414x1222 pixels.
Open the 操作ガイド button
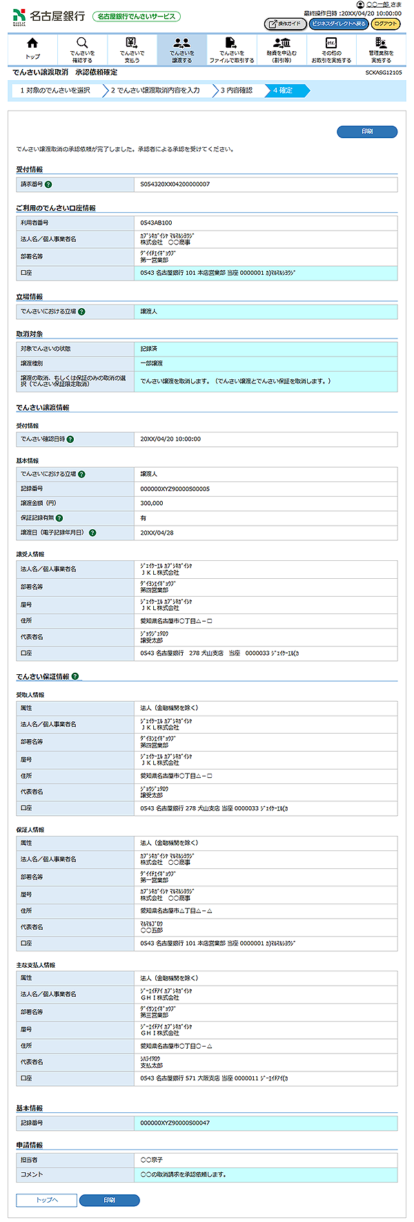(x=285, y=24)
